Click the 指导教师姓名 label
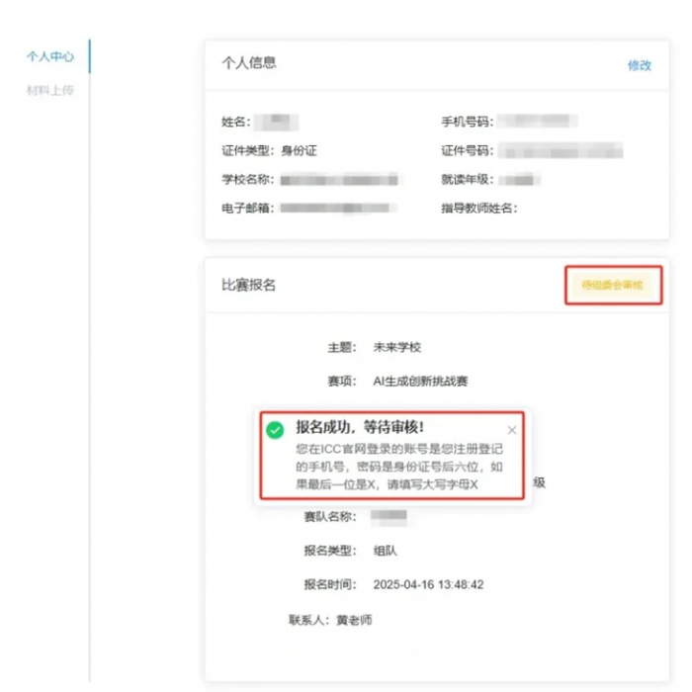This screenshot has width=692, height=692. [479, 208]
